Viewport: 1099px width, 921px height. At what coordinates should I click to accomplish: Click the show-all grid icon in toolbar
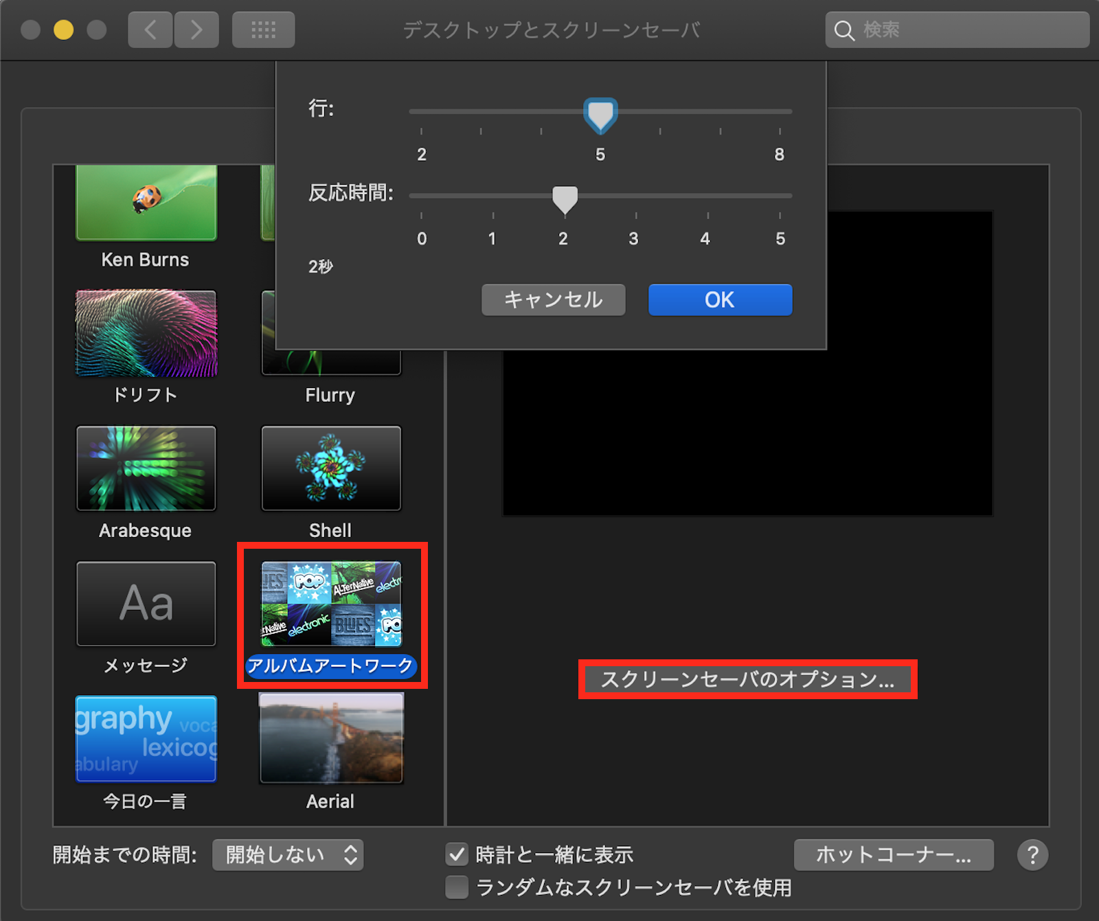(x=263, y=30)
